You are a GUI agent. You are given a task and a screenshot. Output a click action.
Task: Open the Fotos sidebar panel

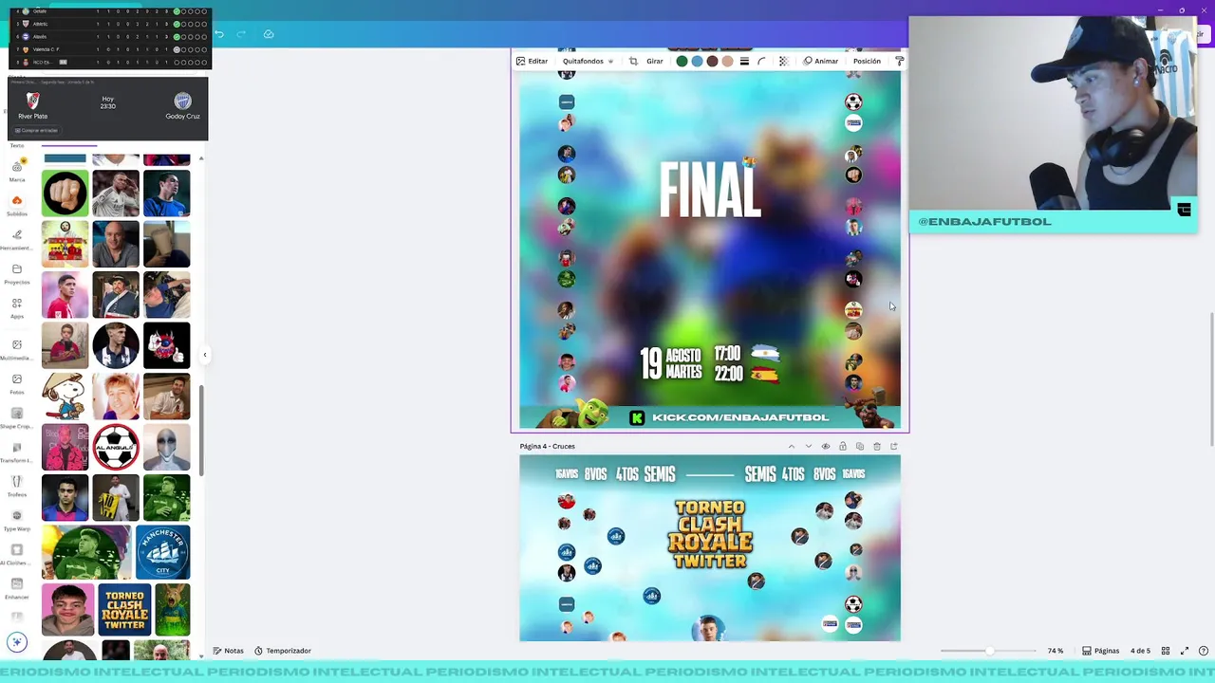tap(17, 383)
